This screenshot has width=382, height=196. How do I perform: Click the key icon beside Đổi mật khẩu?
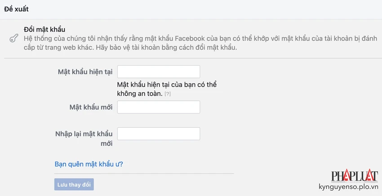click(13, 39)
